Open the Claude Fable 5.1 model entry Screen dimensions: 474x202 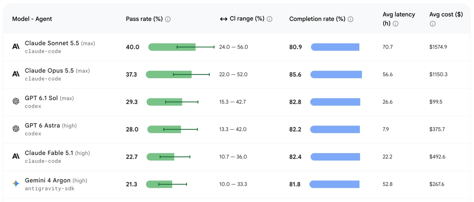pyautogui.click(x=49, y=153)
